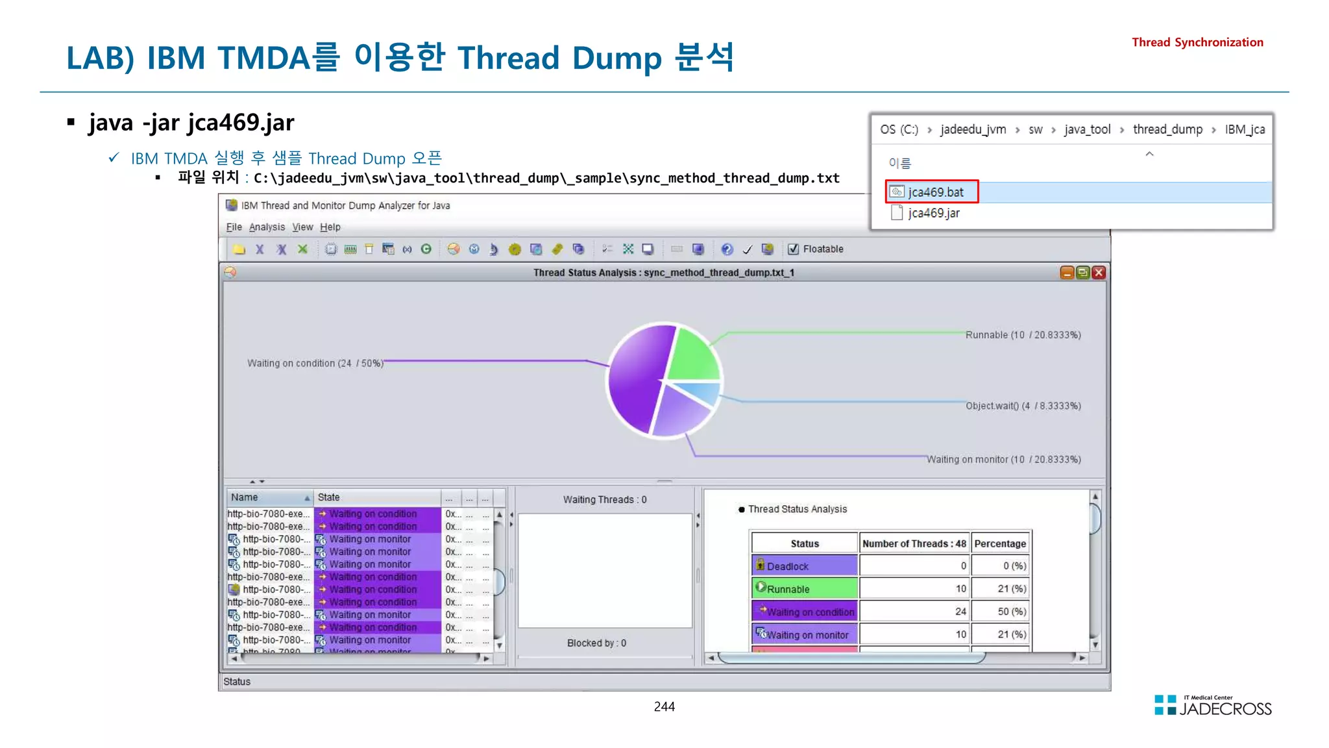Click the stacked windows toolbar icon
This screenshot has width=1329, height=748.
click(578, 249)
